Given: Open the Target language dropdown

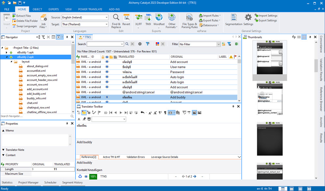Looking at the screenshot, I should click(x=106, y=24).
